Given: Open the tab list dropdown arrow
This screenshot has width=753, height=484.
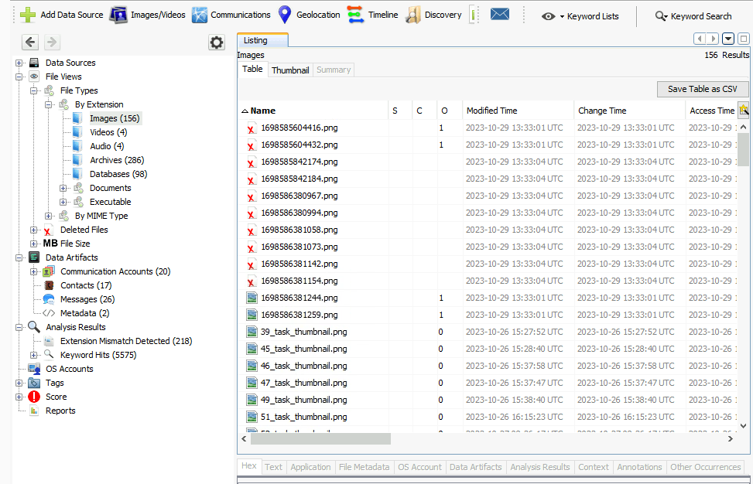Looking at the screenshot, I should coord(728,39).
